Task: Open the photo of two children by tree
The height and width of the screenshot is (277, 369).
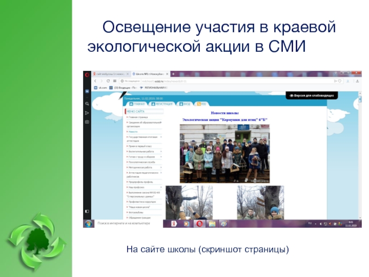Action: click(x=260, y=203)
